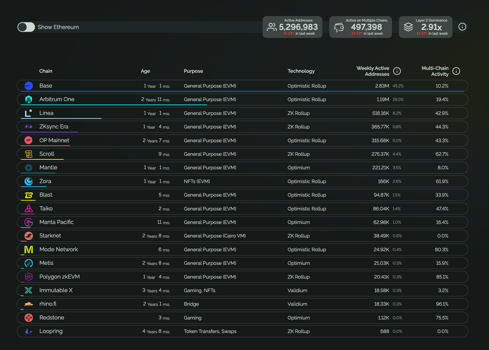489x350 pixels.
Task: Sort by Multi-Chain Activity header
Action: [435, 71]
